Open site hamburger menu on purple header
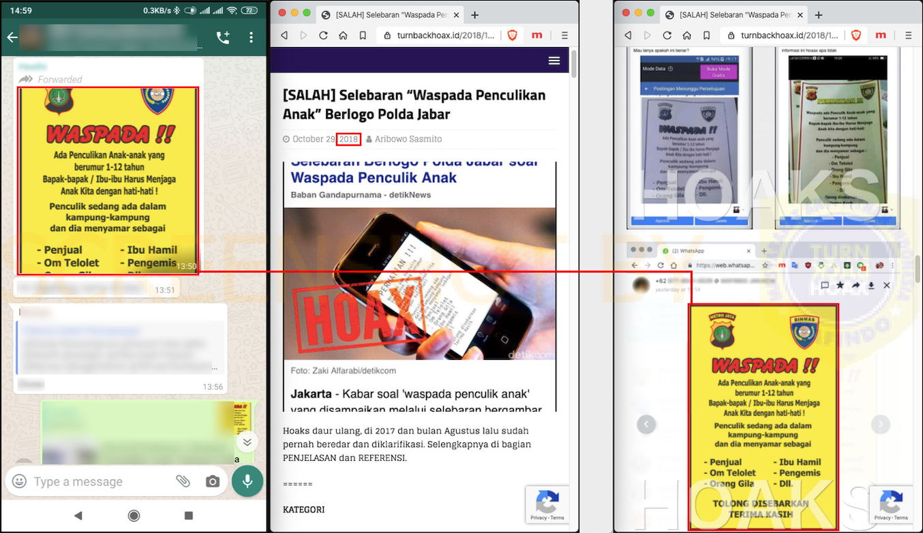This screenshot has height=533, width=923. (x=554, y=61)
